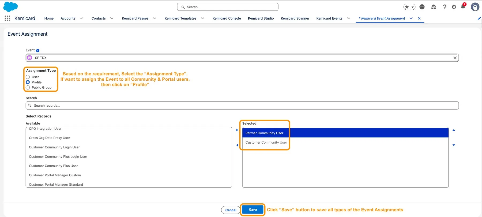
Task: Expand the Kemicard Events dropdown chevron
Action: 348,18
